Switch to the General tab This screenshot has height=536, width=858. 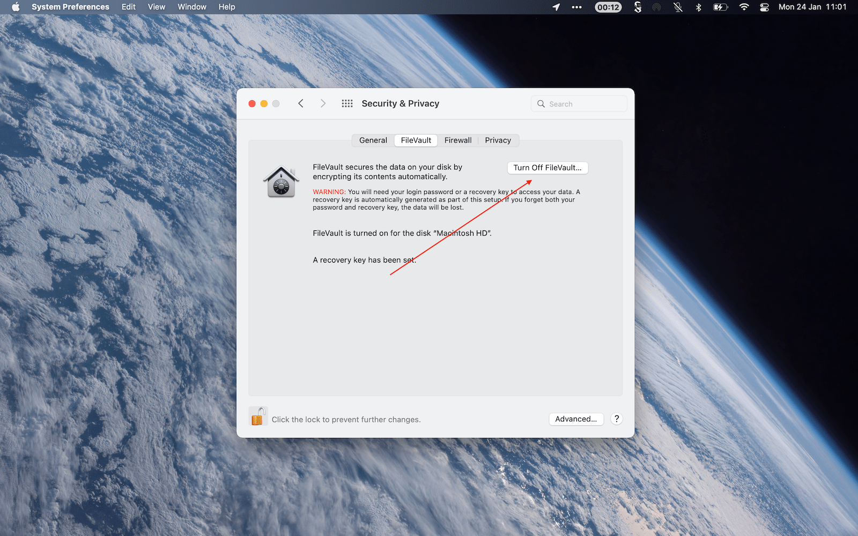[x=373, y=140]
